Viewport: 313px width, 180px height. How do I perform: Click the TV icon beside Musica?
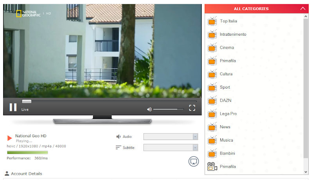(x=212, y=140)
